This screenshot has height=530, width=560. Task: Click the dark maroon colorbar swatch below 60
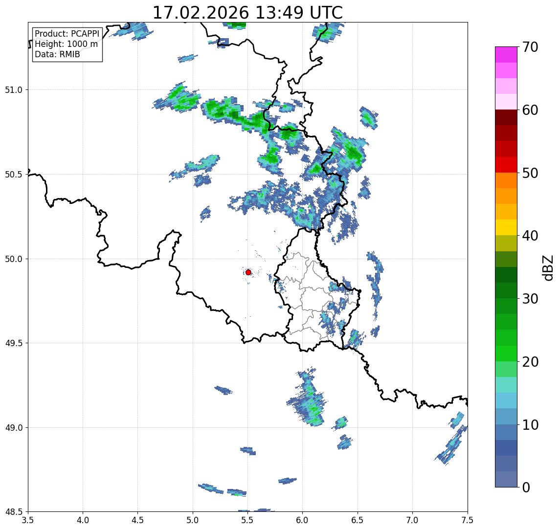tap(506, 117)
